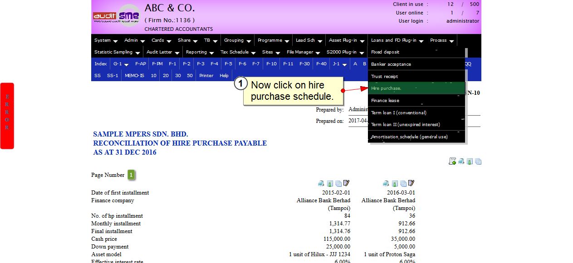Click edit pencil icon for Proton Saga column
Image resolution: width=573 pixels, height=263 pixels.
click(411, 183)
